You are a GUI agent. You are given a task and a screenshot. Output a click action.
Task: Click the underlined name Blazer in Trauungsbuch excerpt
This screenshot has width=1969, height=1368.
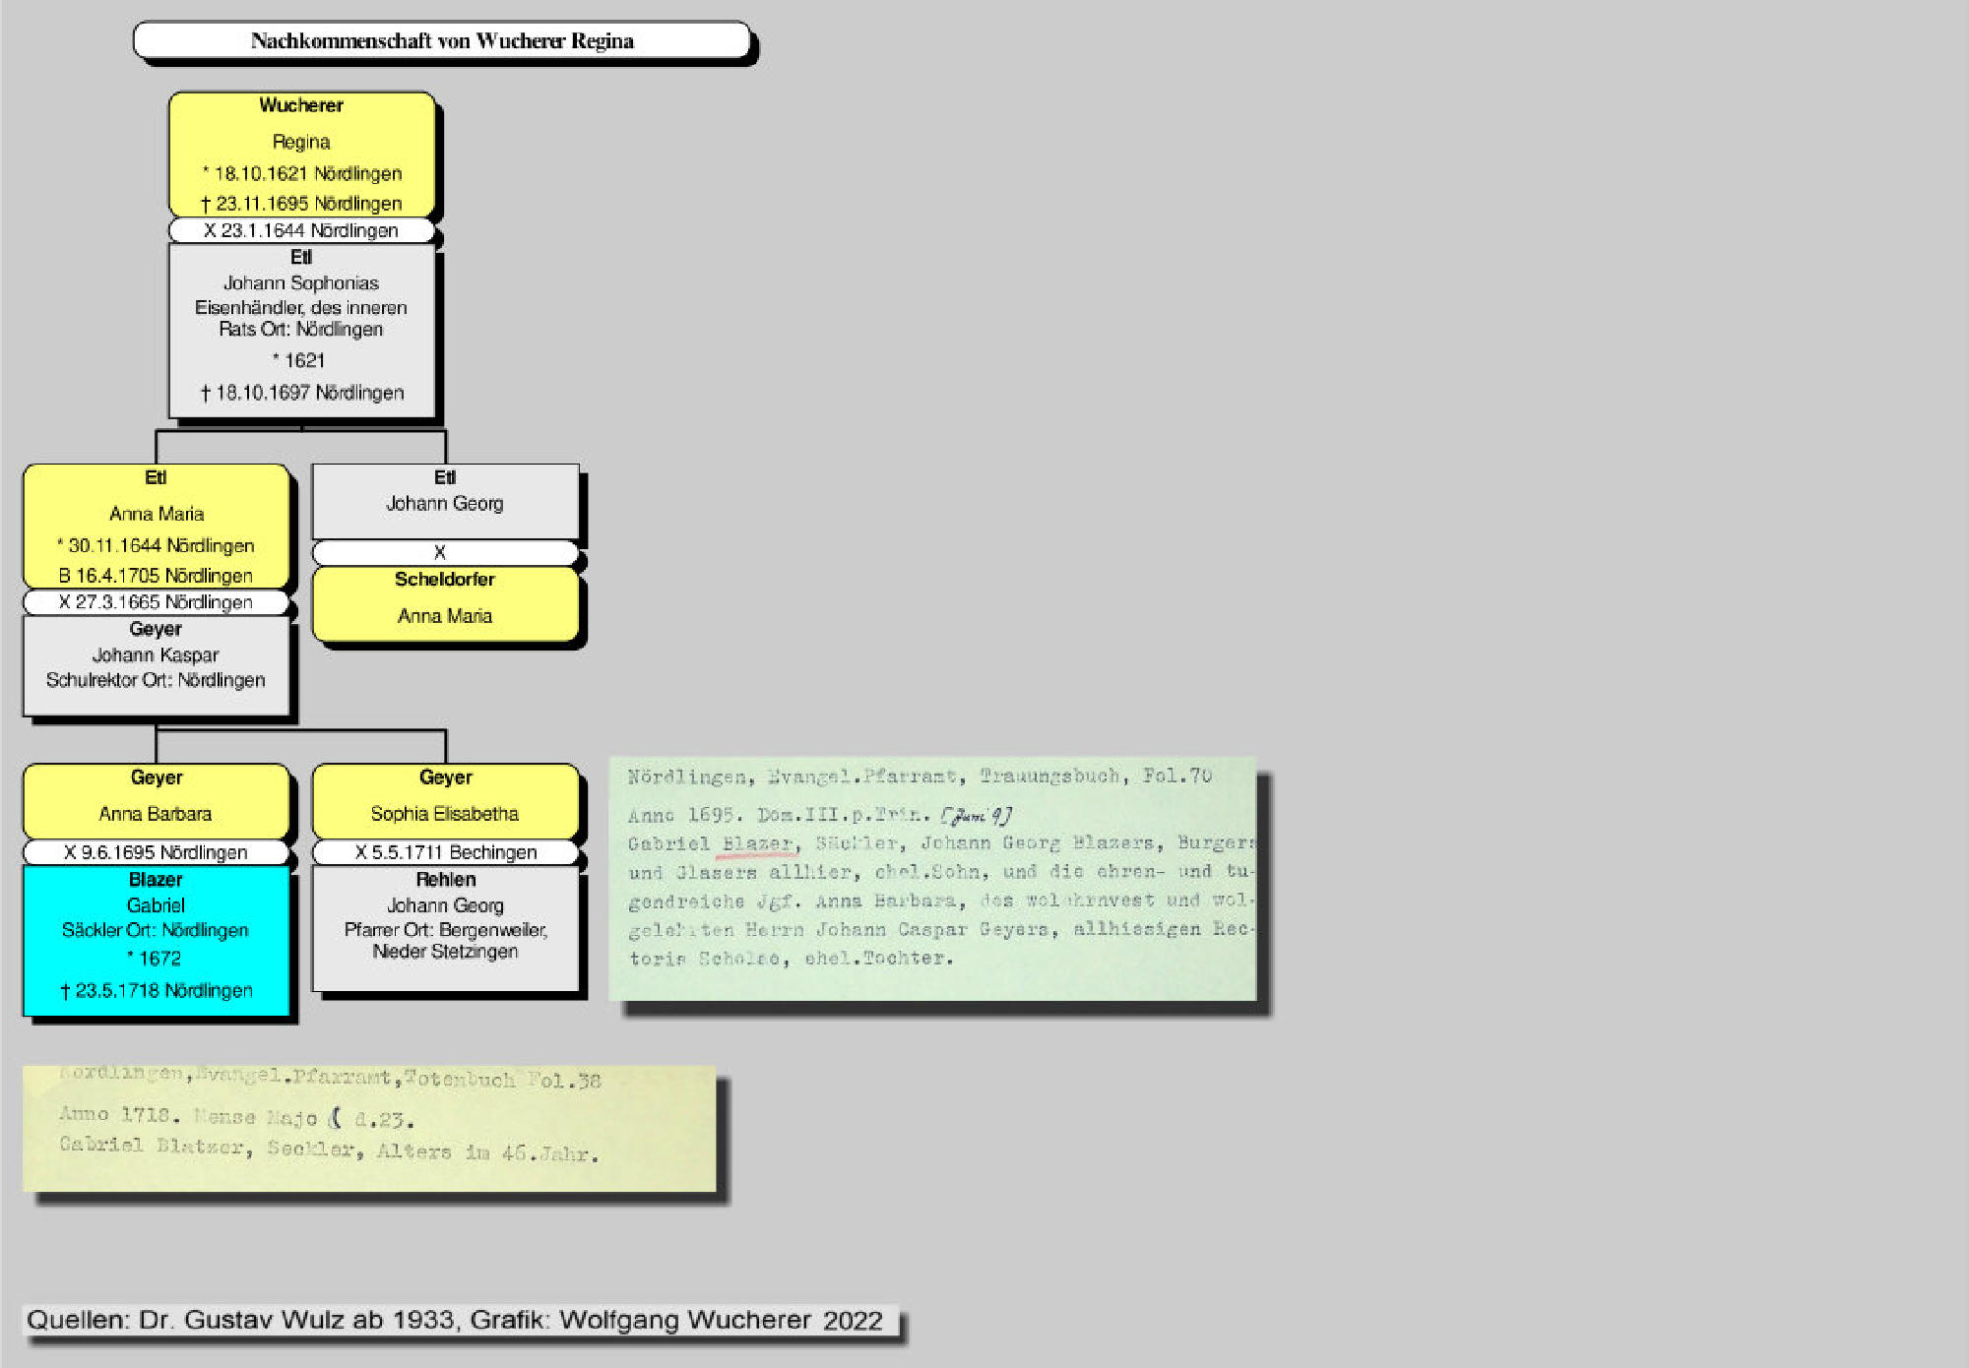point(756,843)
